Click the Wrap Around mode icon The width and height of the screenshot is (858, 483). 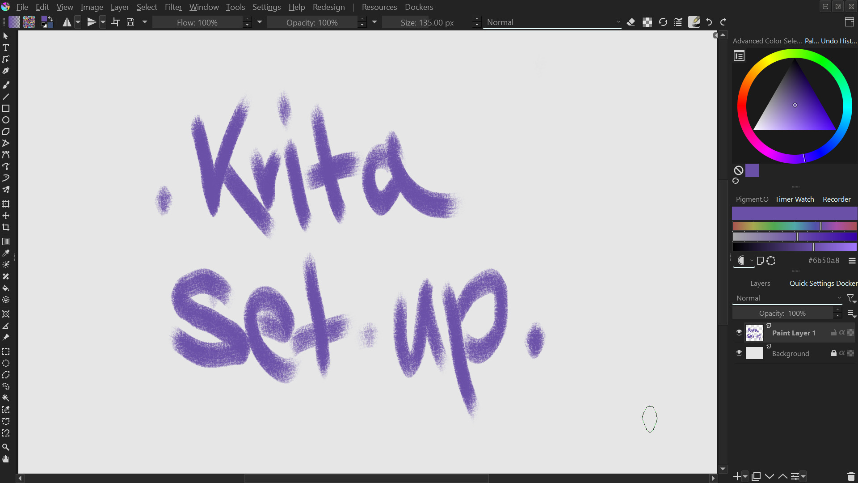pyautogui.click(x=116, y=22)
